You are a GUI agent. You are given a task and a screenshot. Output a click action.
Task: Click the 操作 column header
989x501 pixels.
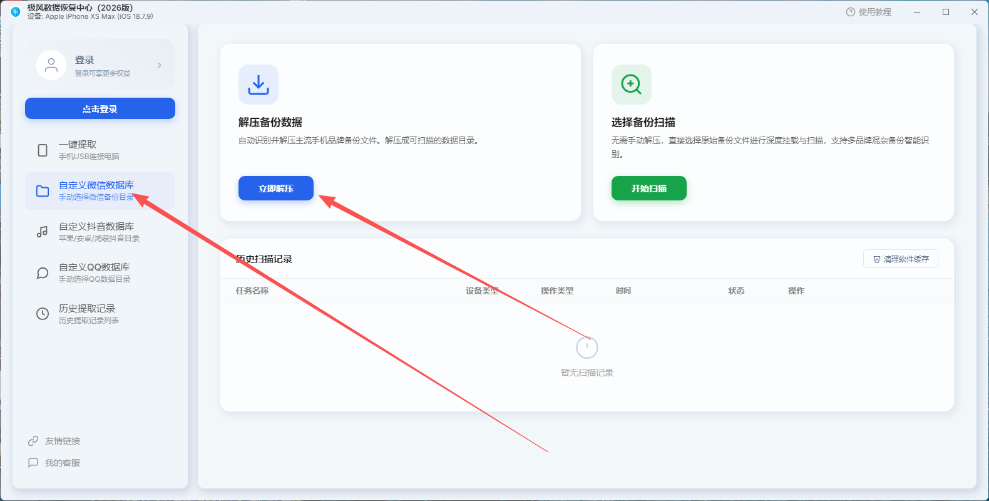coord(796,291)
